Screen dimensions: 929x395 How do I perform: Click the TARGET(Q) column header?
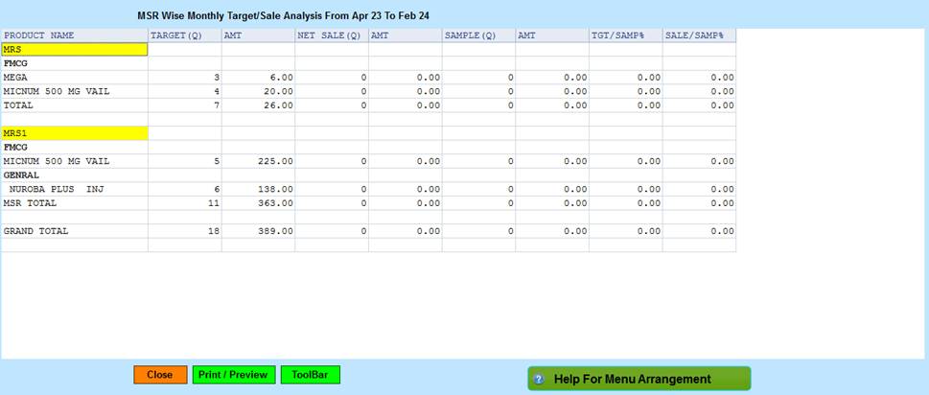(175, 35)
